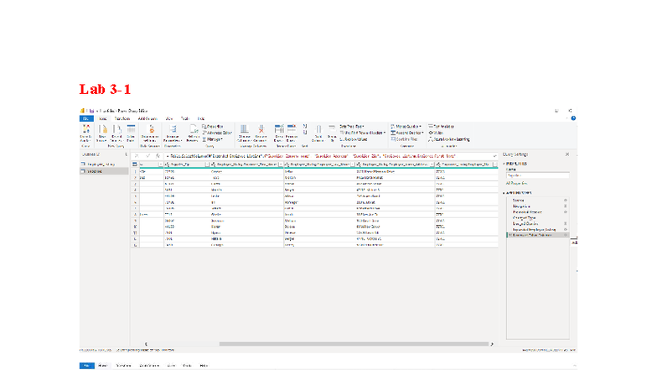
Task: Click the Refresh Preview icon
Action: [193, 129]
